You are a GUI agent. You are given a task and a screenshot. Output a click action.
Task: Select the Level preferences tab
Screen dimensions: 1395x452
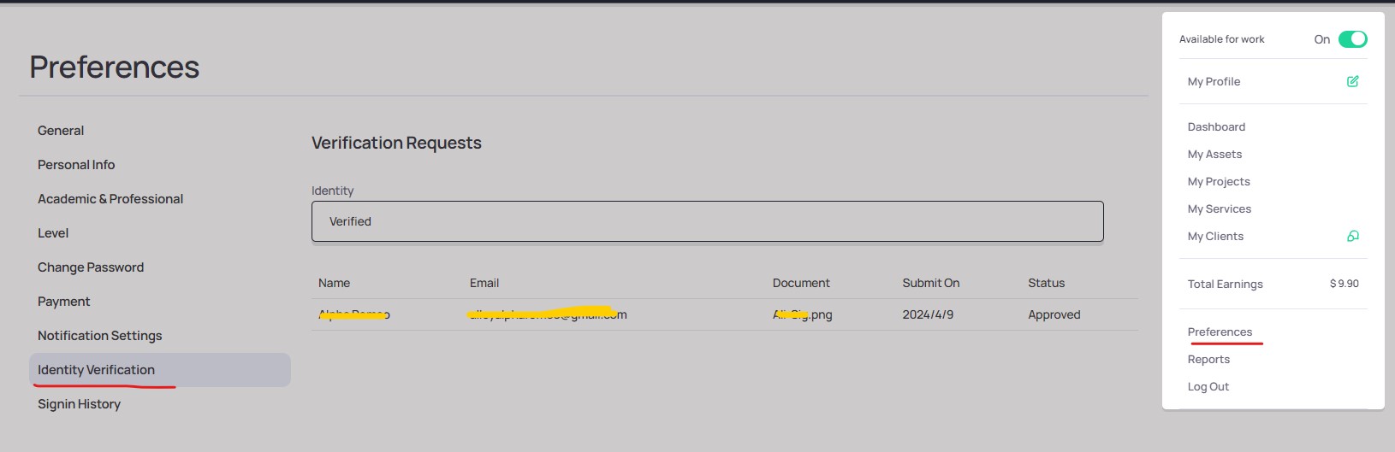[x=53, y=233]
